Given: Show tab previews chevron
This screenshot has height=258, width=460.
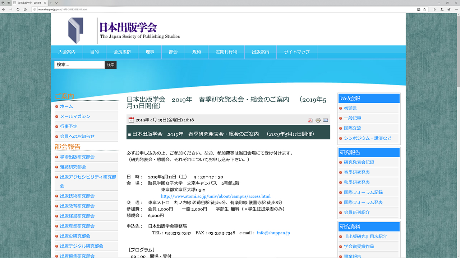Looking at the screenshot, I should coord(56,3).
